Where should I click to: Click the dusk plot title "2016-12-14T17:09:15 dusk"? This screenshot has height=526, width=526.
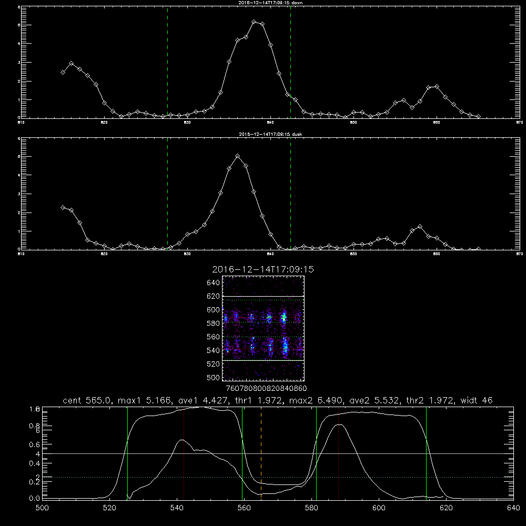point(270,134)
